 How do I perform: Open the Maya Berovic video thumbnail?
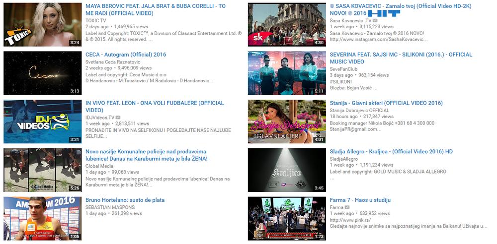pyautogui.click(x=43, y=25)
